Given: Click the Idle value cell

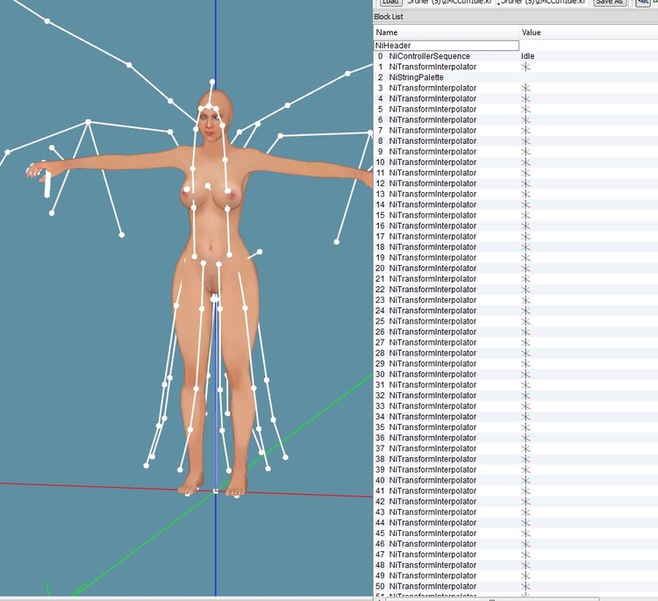Looking at the screenshot, I should [x=527, y=56].
